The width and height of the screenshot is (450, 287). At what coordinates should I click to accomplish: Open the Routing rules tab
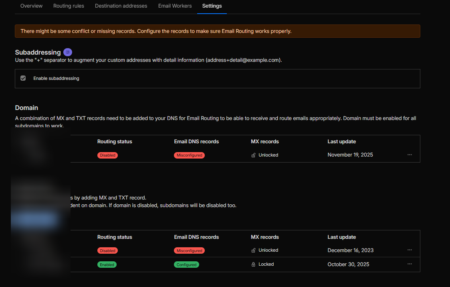click(x=69, y=6)
